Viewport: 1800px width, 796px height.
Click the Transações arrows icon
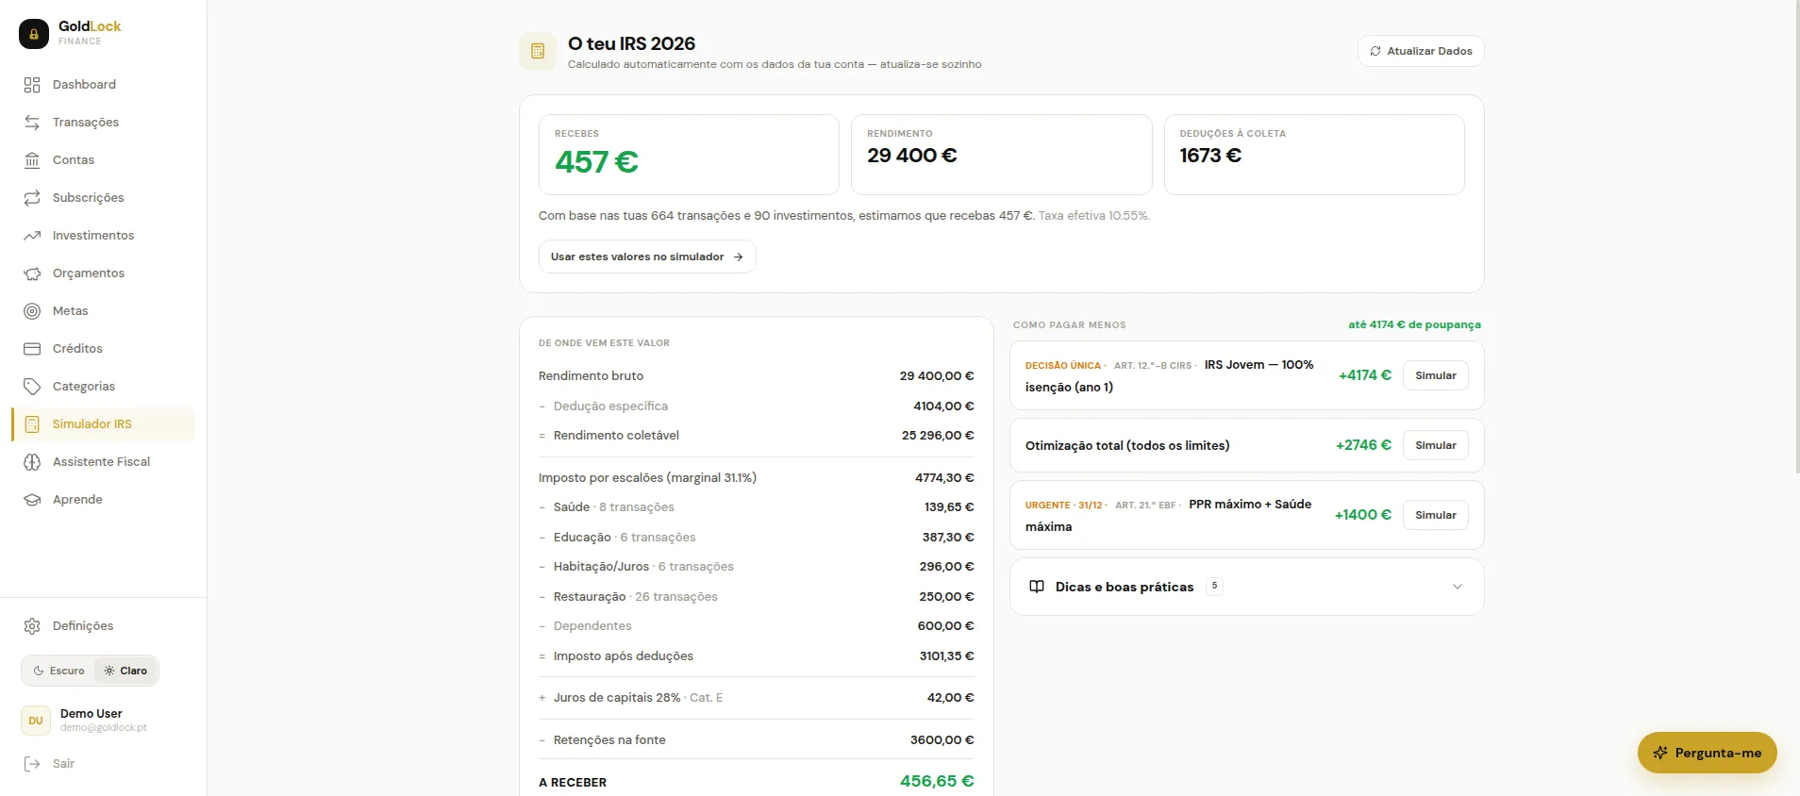pos(32,123)
